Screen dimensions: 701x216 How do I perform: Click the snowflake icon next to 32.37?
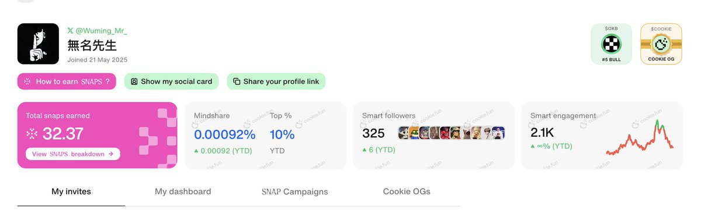point(32,134)
